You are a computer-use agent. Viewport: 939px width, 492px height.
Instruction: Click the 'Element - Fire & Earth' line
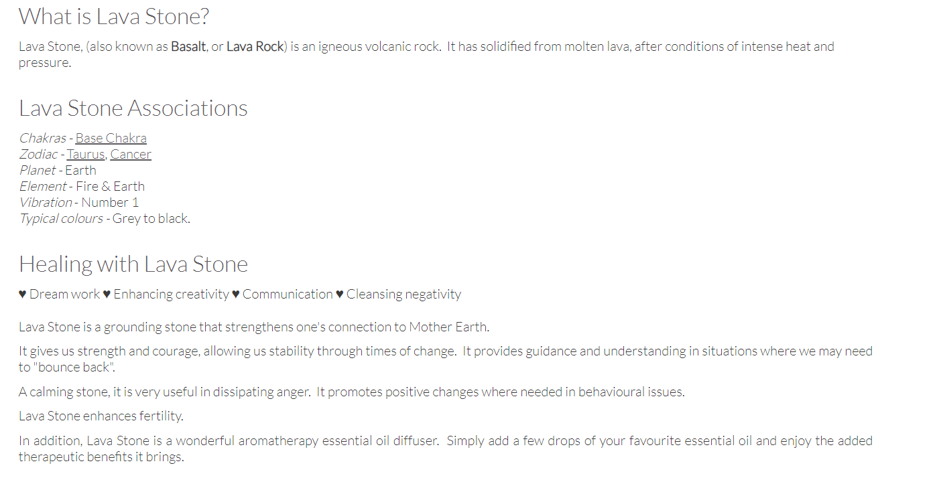(82, 186)
